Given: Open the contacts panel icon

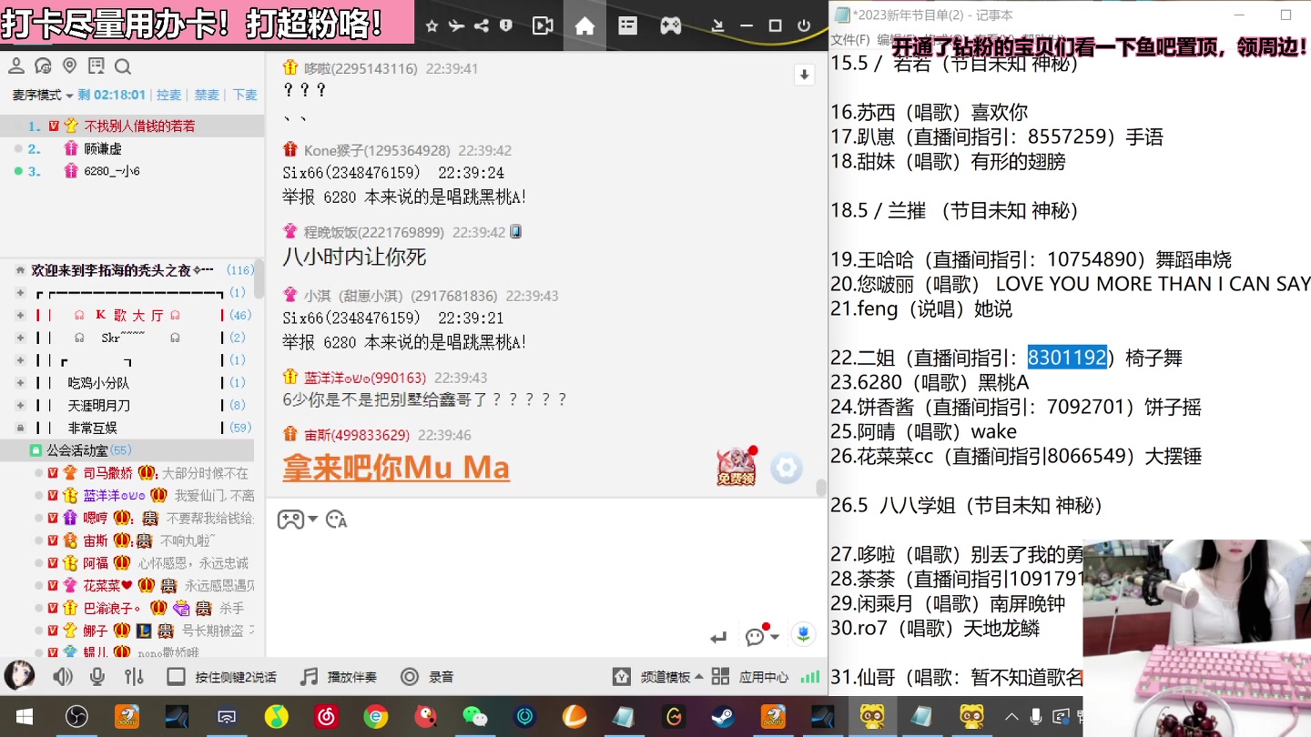Looking at the screenshot, I should click(x=16, y=66).
